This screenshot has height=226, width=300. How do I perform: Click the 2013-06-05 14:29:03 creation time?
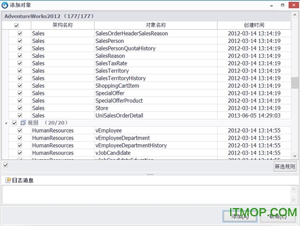(254, 115)
